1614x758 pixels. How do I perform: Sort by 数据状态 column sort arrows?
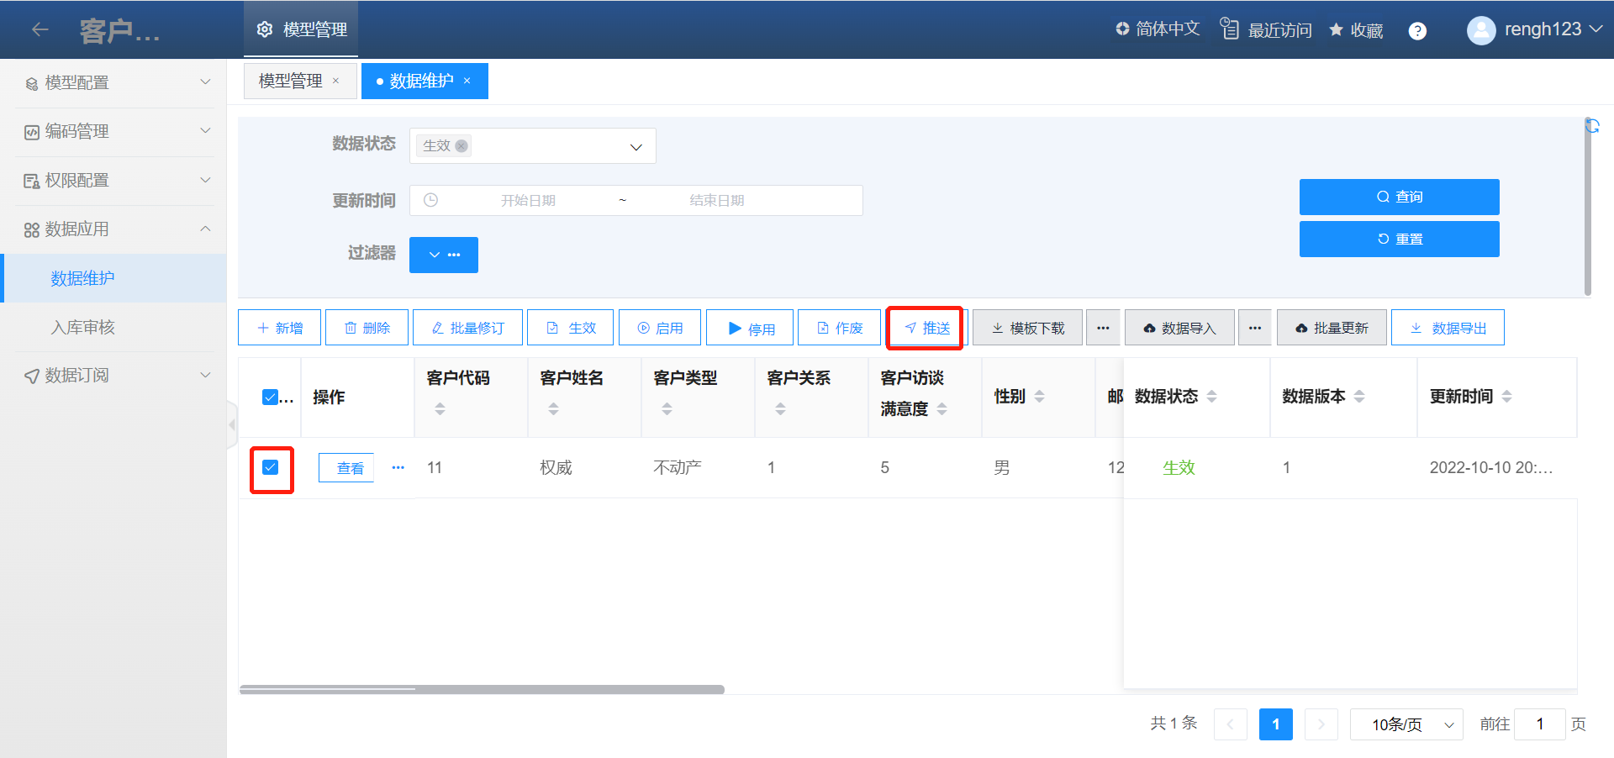coord(1211,397)
